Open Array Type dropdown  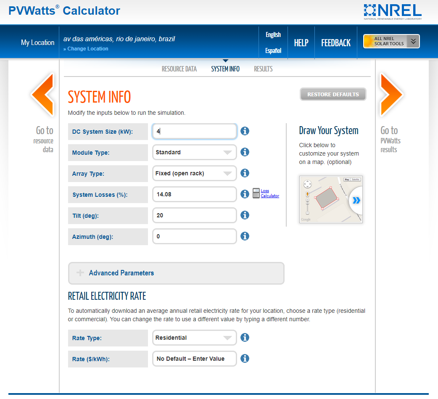point(195,173)
